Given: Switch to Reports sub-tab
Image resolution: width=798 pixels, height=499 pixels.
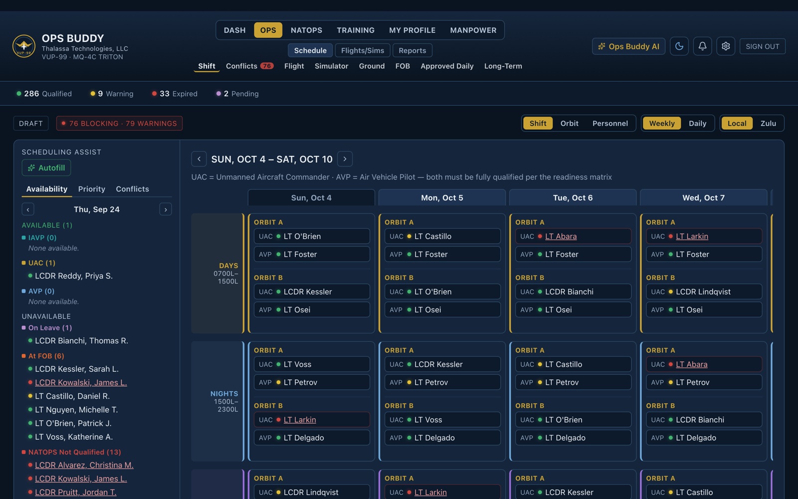Looking at the screenshot, I should point(412,50).
